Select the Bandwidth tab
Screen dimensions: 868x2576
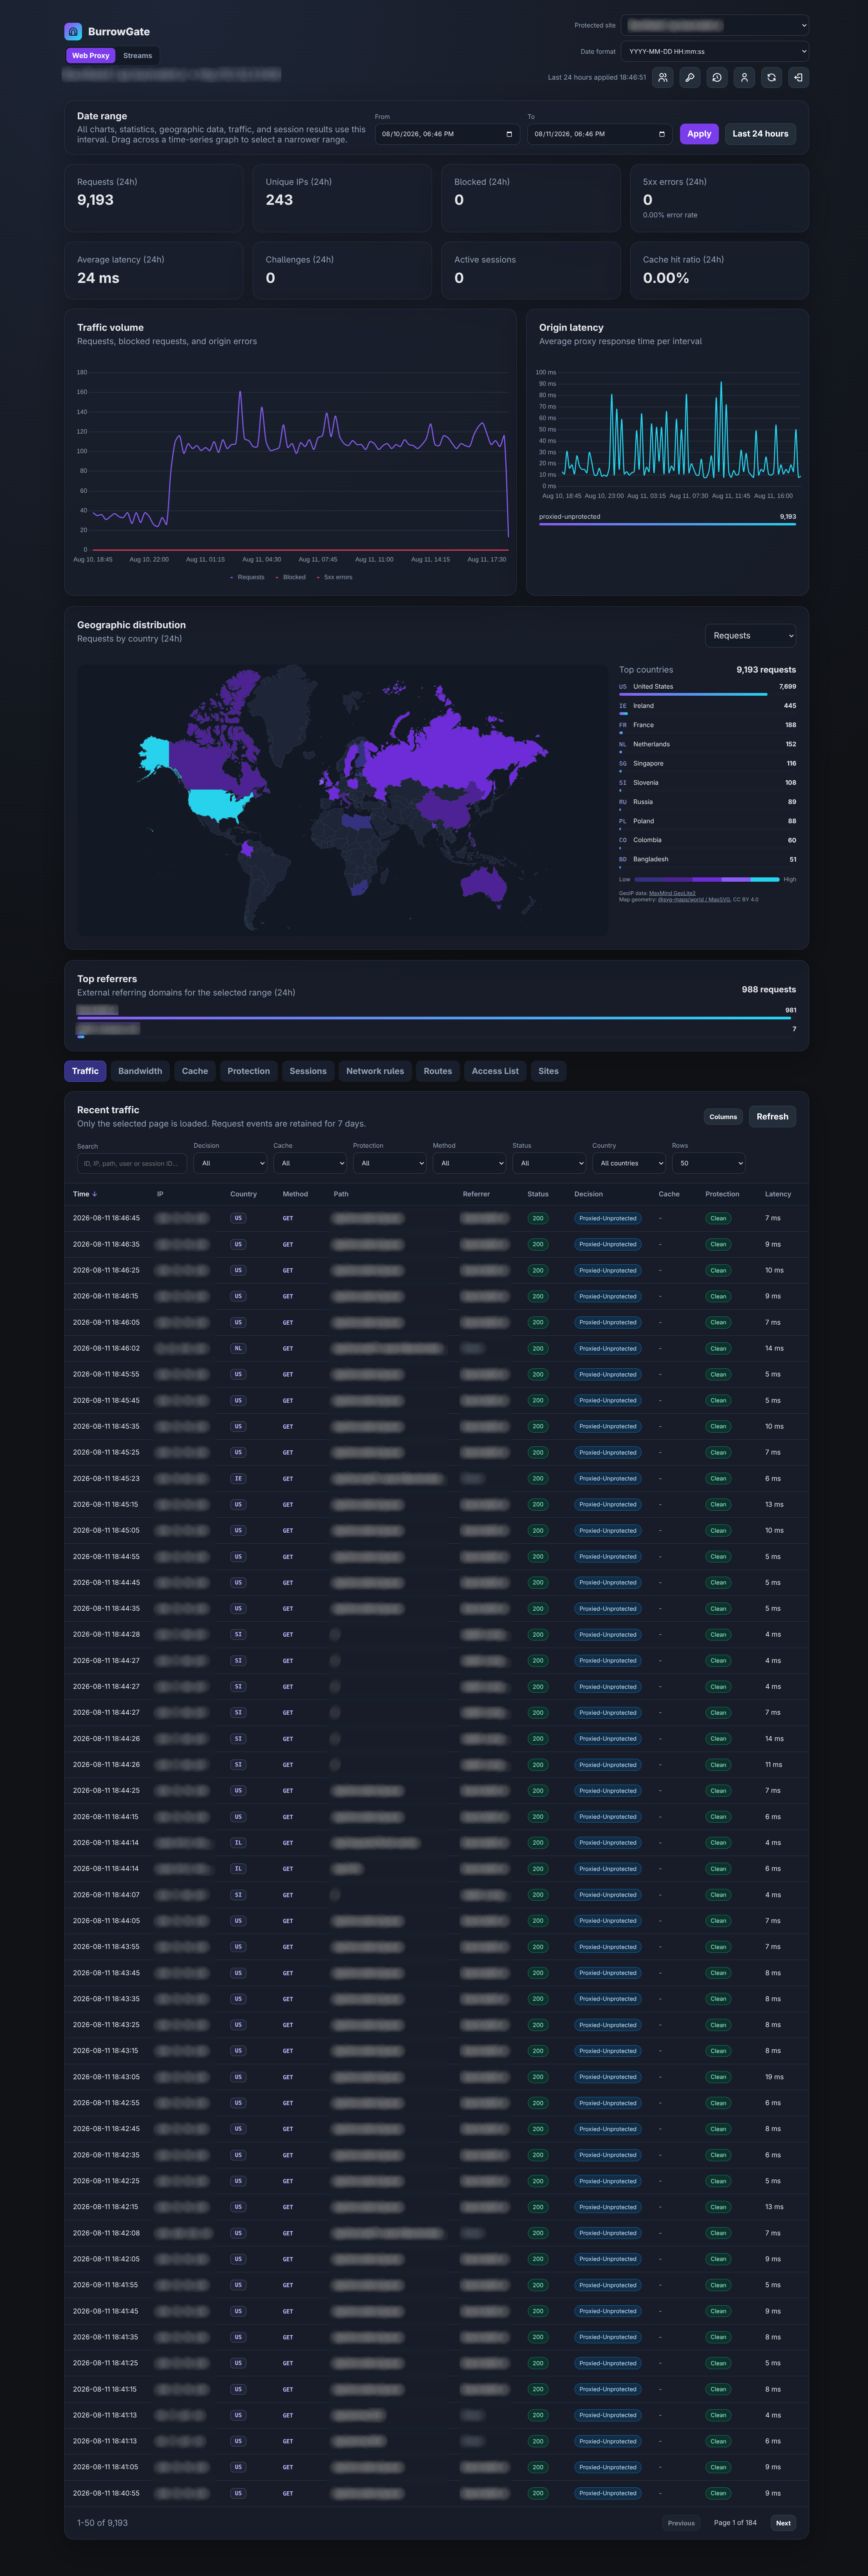(140, 1071)
